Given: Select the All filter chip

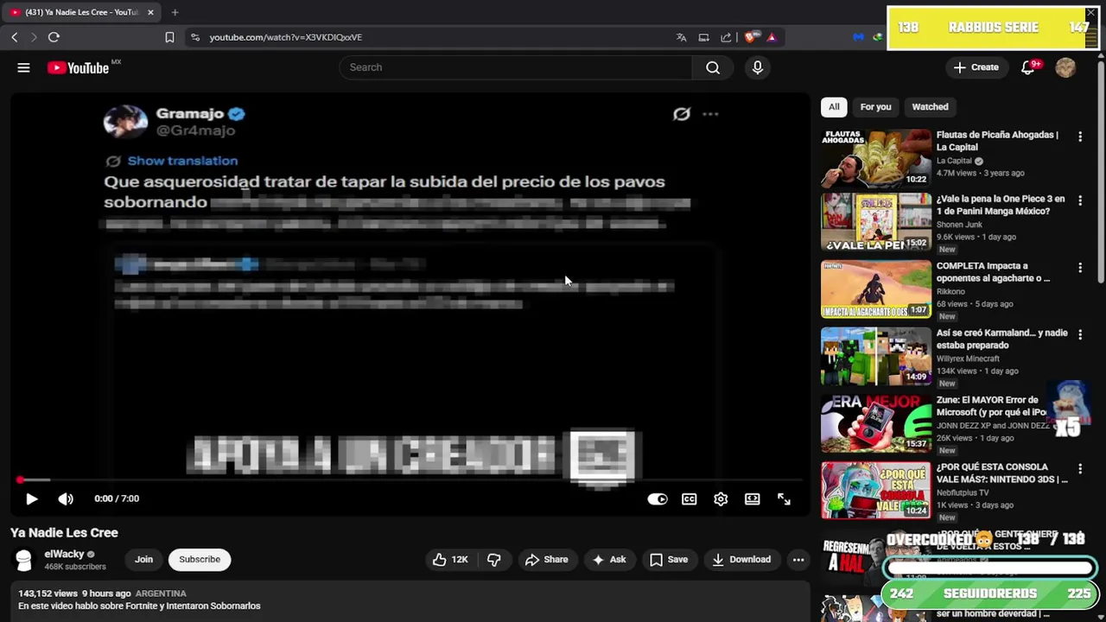Looking at the screenshot, I should pos(834,107).
